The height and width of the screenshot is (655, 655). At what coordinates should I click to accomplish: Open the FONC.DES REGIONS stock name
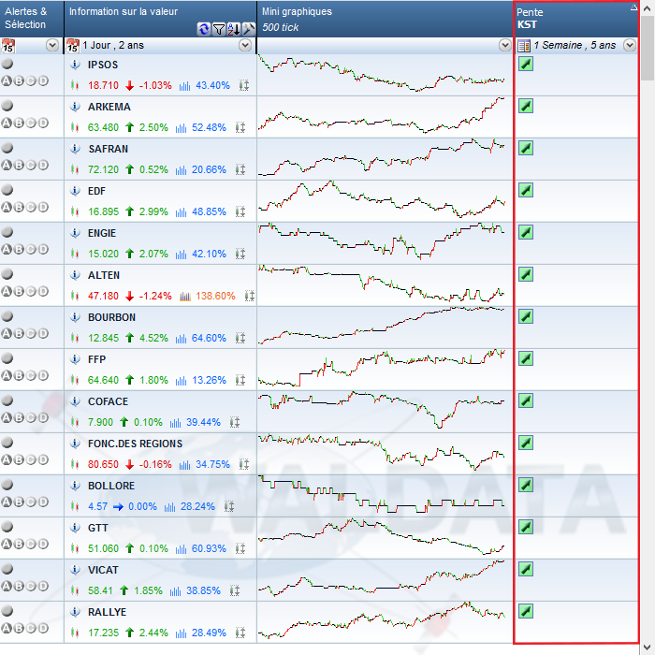(x=135, y=444)
